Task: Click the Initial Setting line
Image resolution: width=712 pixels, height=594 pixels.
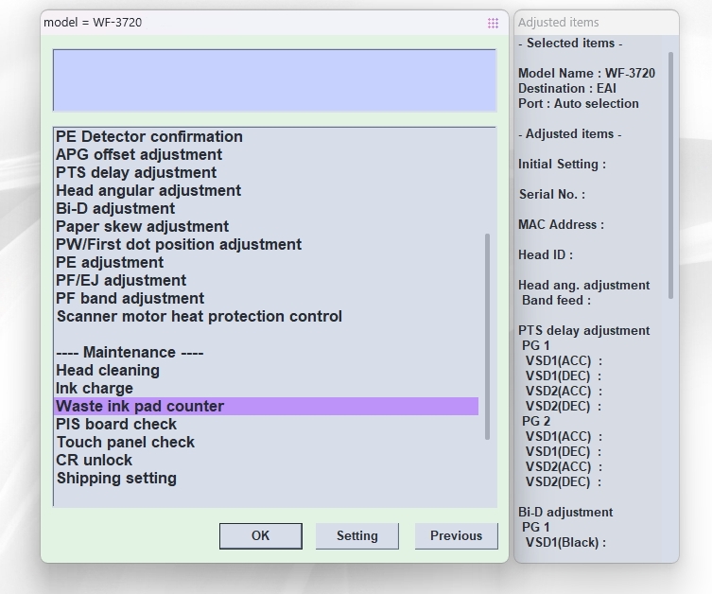Action: pyautogui.click(x=563, y=165)
